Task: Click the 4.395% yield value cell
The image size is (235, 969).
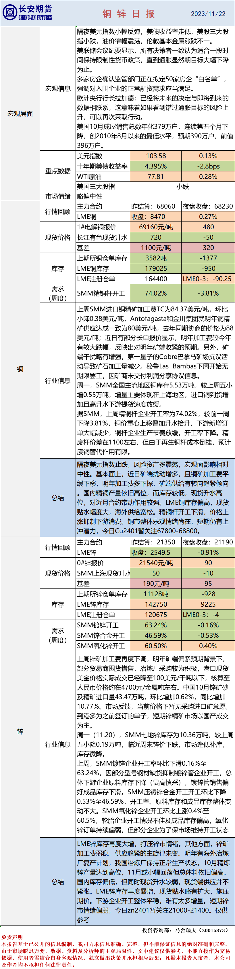Action: pyautogui.click(x=156, y=166)
